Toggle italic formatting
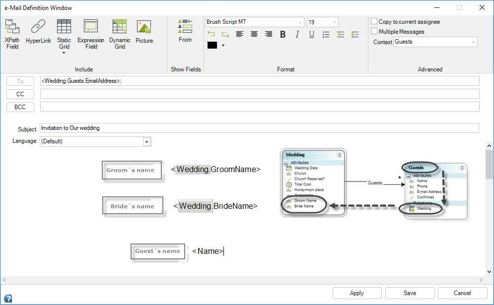The width and height of the screenshot is (494, 305). coord(297,34)
